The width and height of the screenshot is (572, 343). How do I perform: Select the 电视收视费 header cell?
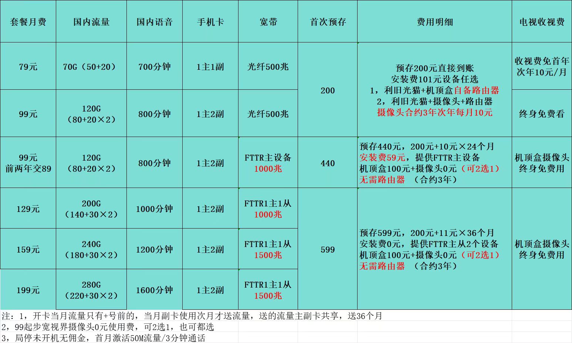point(541,22)
